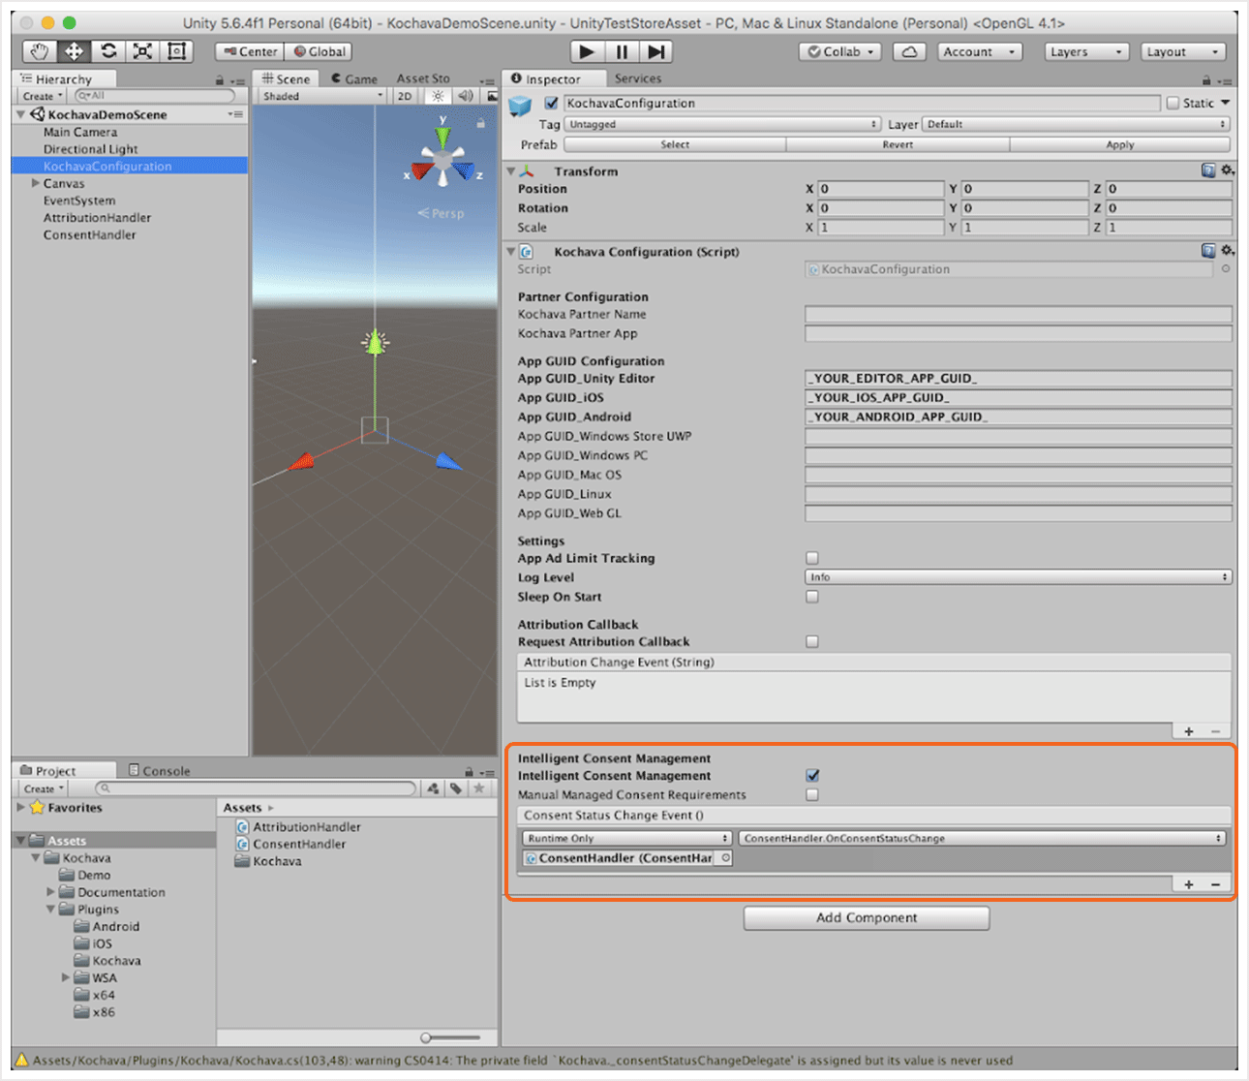
Task: Pause the editor playback
Action: click(622, 52)
